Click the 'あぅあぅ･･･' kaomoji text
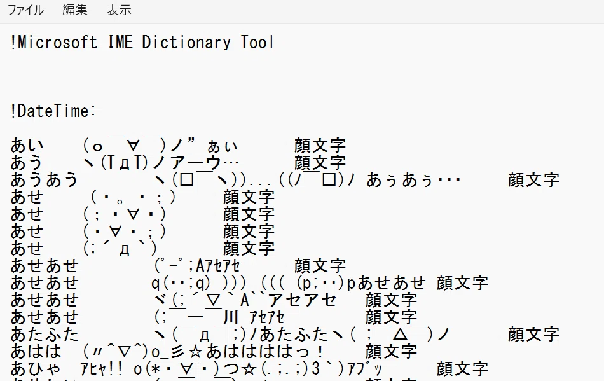The width and height of the screenshot is (604, 381). (413, 180)
